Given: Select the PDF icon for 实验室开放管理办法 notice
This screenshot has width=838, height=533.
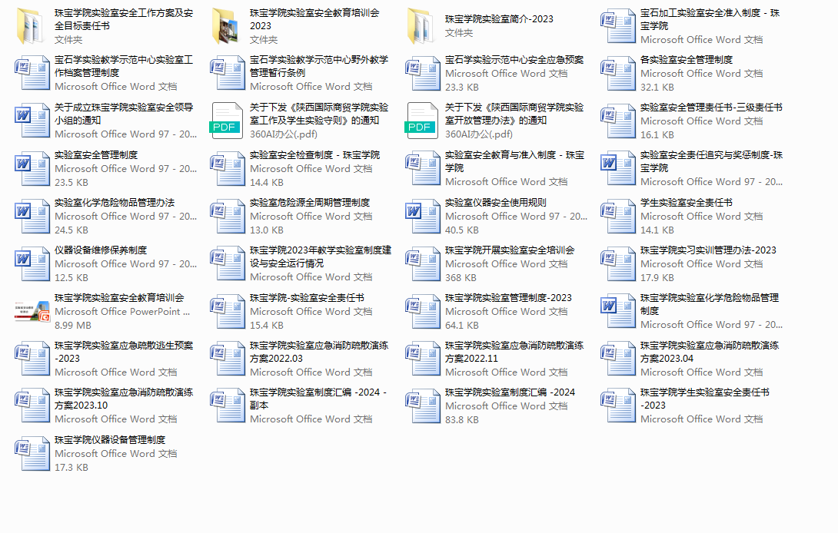Looking at the screenshot, I should point(421,121).
